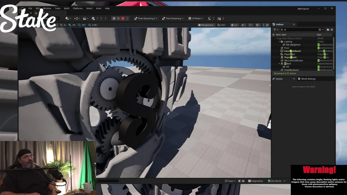The width and height of the screenshot is (347, 195).
Task: Select Floor actor in Outliner
Action: pyautogui.click(x=287, y=48)
